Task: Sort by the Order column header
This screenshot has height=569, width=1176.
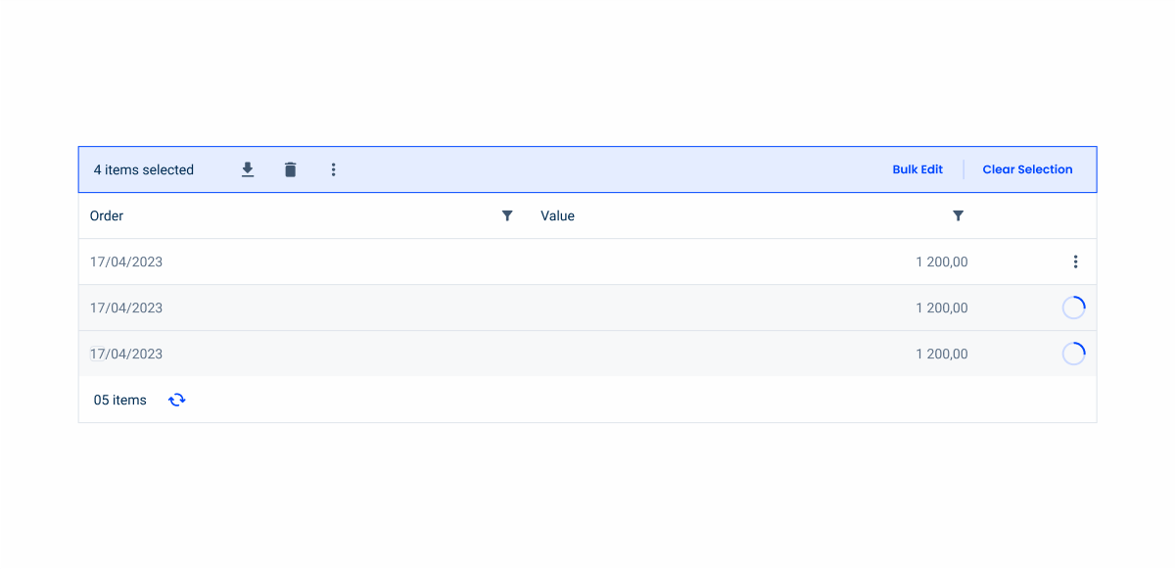Action: coord(107,215)
